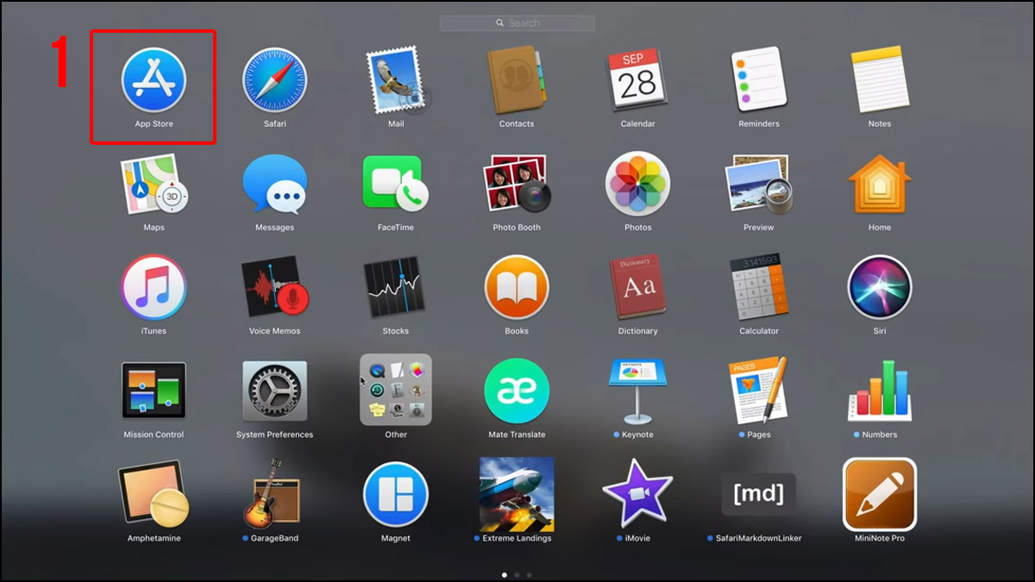Open GarageBand
The width and height of the screenshot is (1035, 582).
pyautogui.click(x=273, y=494)
